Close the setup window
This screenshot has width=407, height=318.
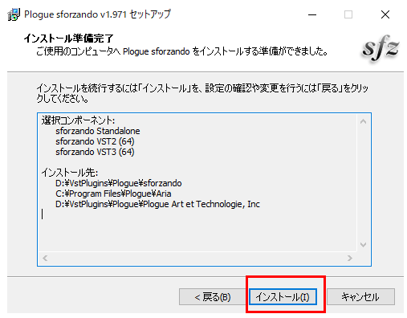(385, 14)
